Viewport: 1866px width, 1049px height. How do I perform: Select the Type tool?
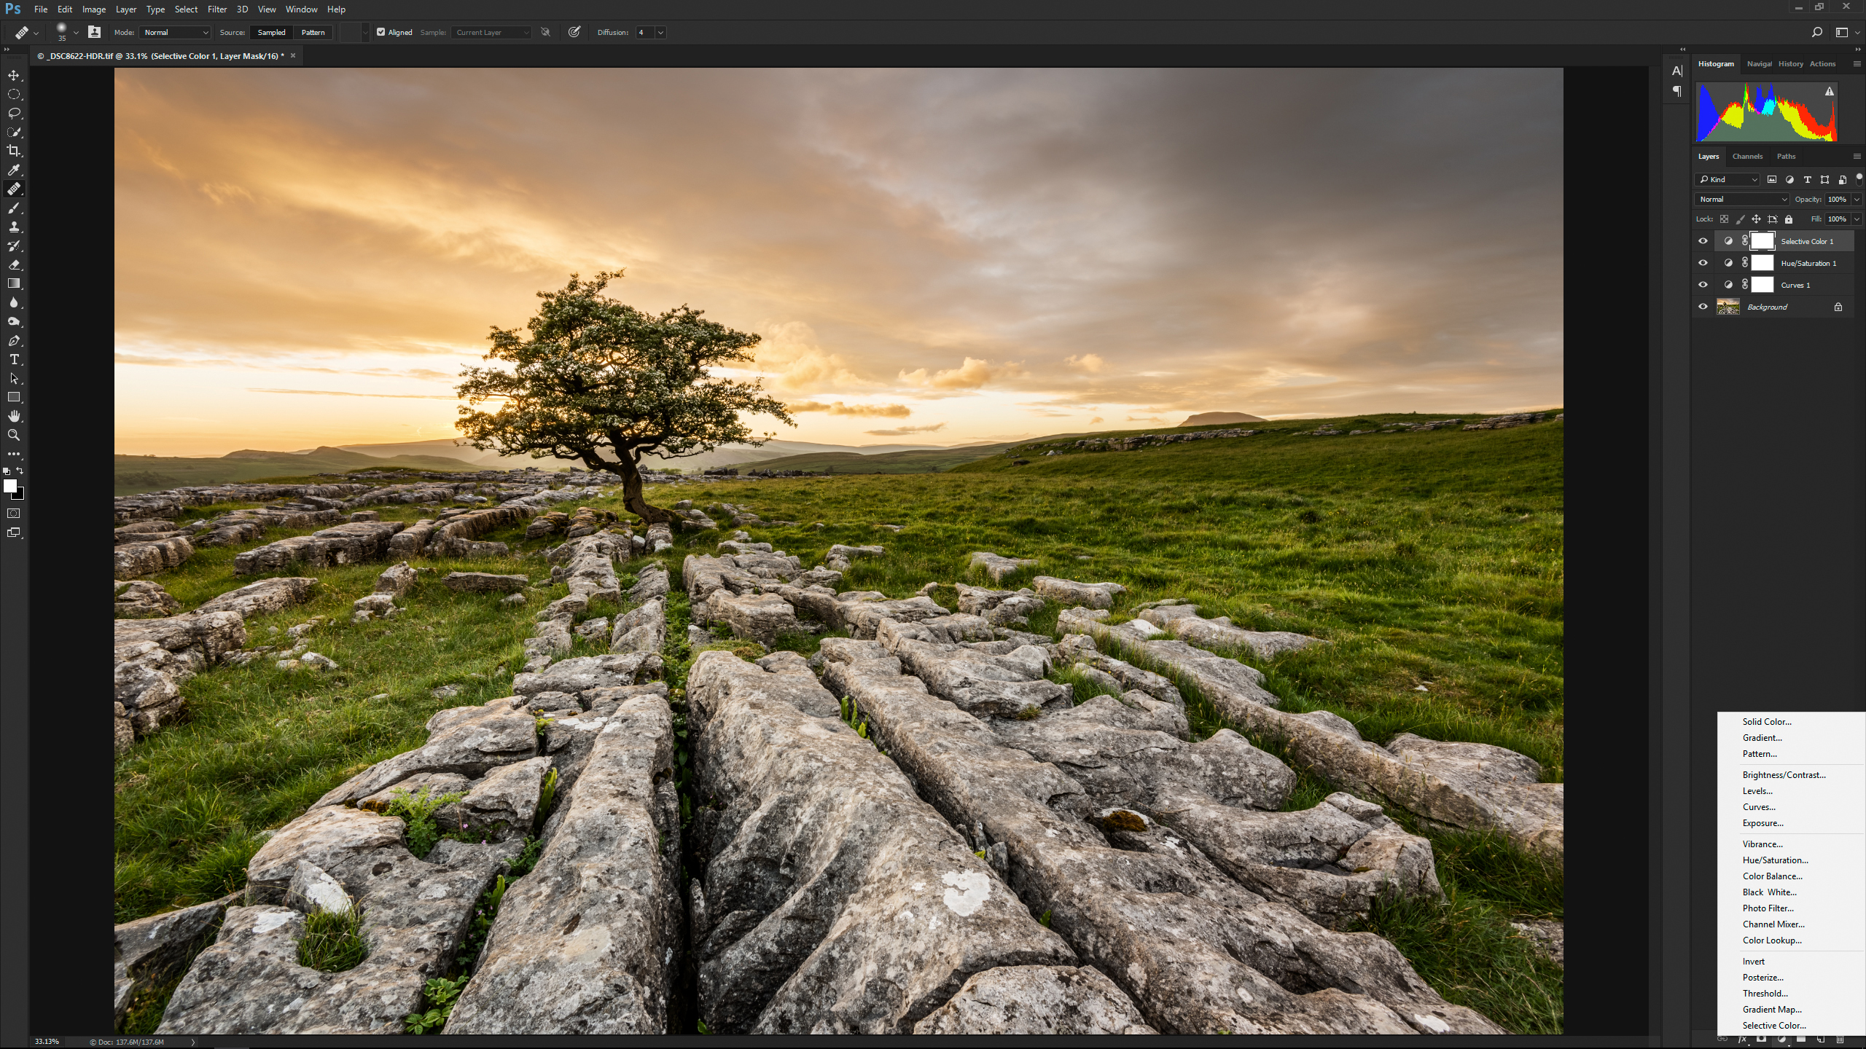[x=14, y=358]
